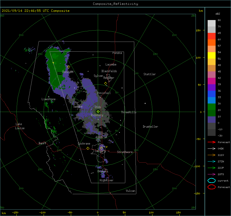The image size is (231, 216).
Task: Click the Banff label
Action: (x=42, y=143)
